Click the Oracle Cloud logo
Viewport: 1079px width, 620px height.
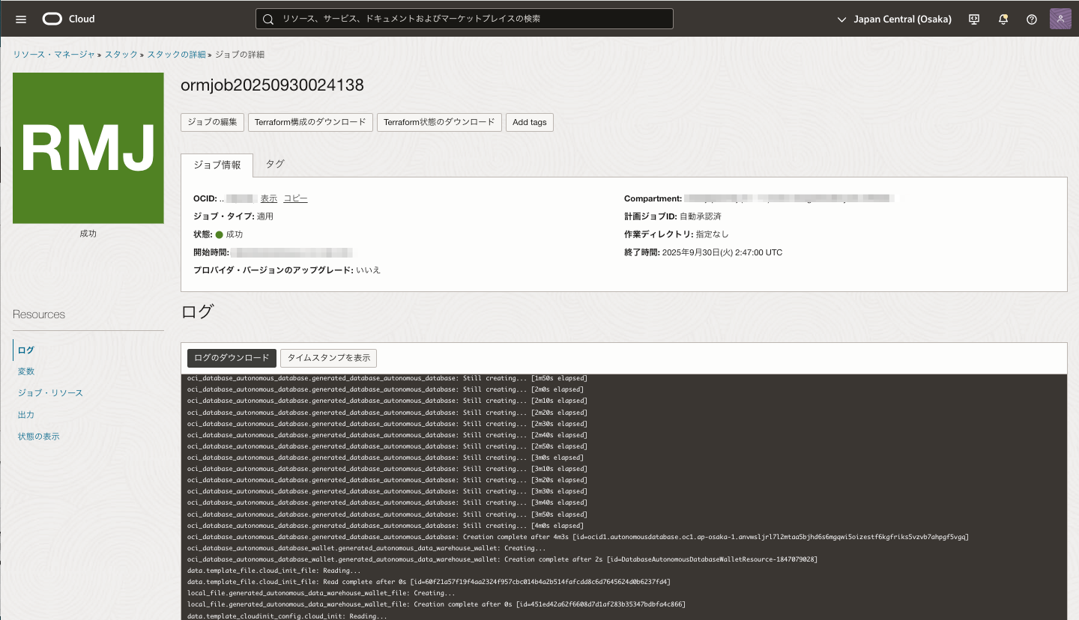coord(69,19)
